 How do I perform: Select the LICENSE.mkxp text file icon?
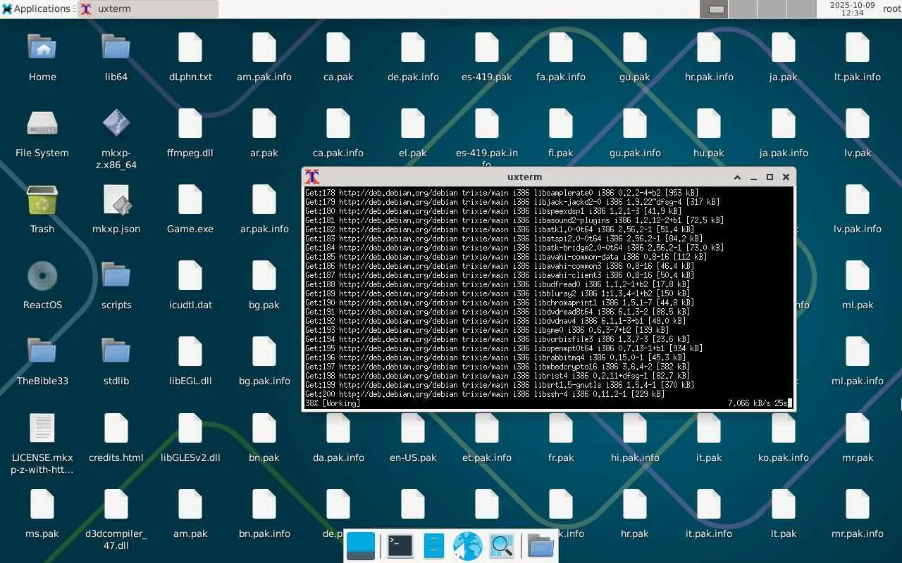[42, 429]
